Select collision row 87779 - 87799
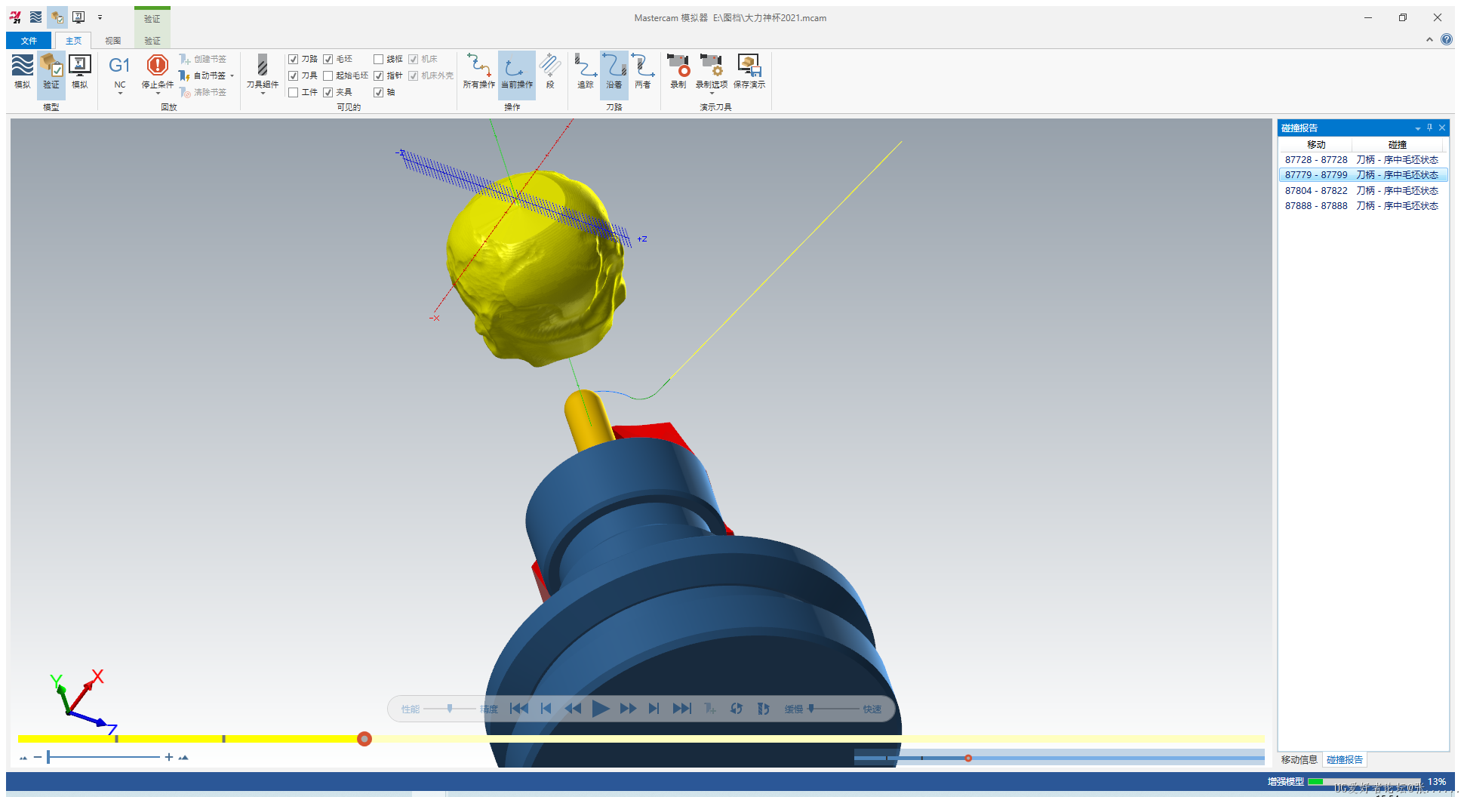 [x=1363, y=175]
